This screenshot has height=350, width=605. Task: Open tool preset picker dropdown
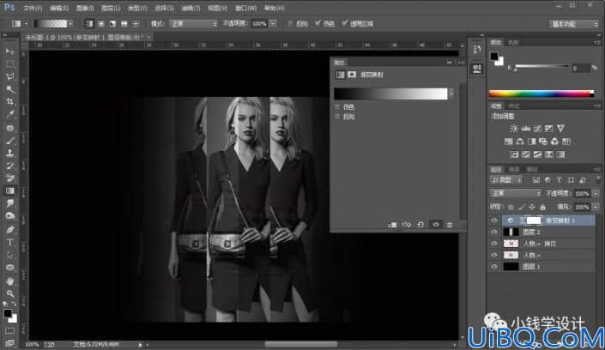coord(27,24)
